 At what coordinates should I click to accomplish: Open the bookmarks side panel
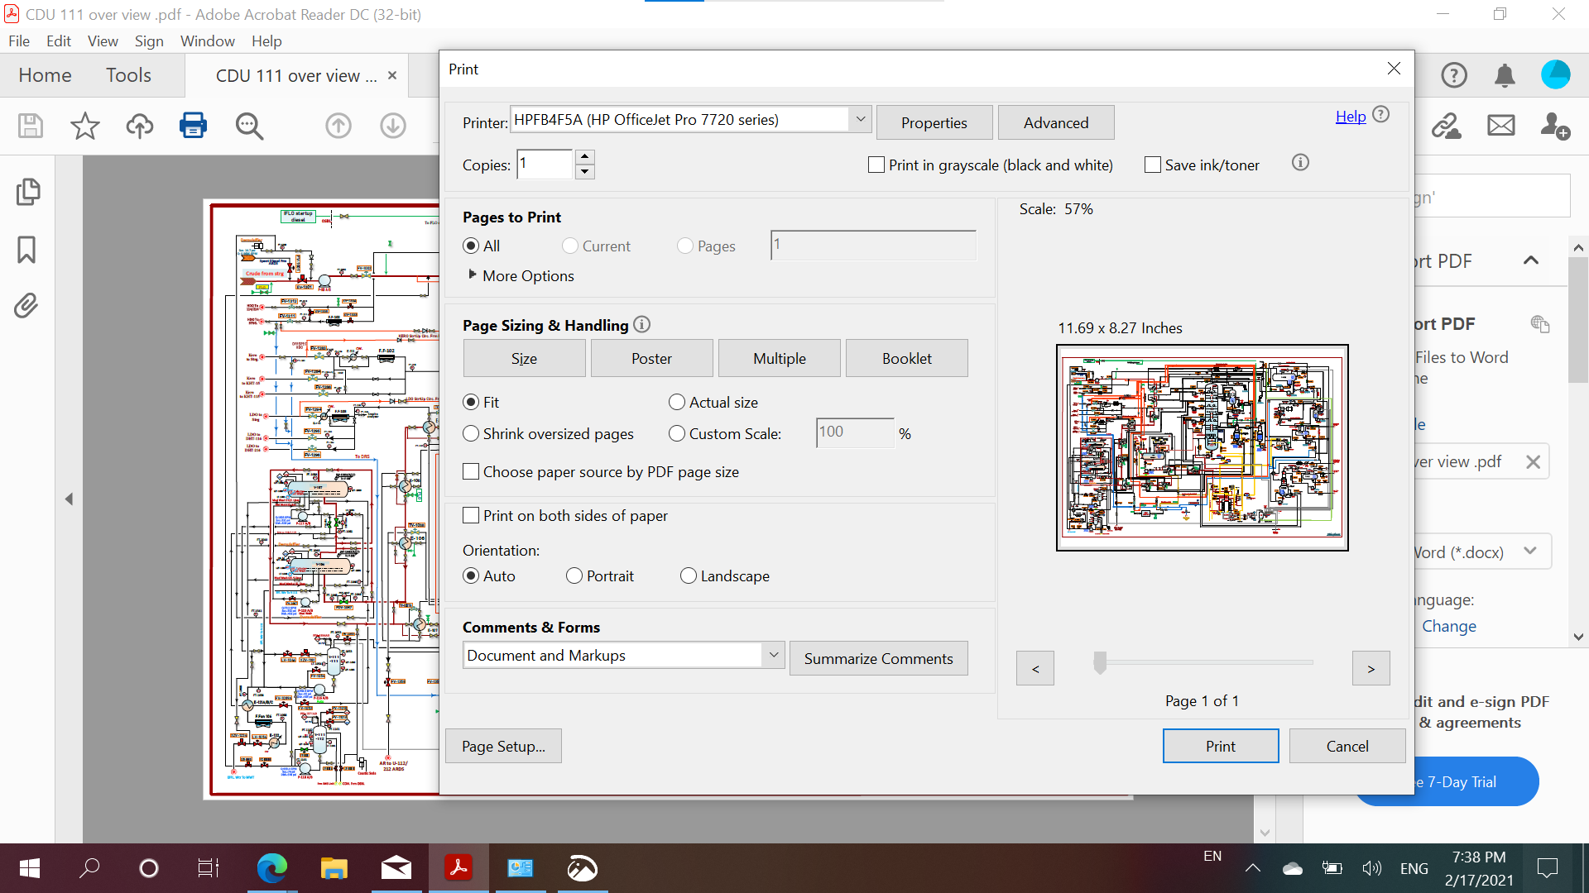coord(26,249)
